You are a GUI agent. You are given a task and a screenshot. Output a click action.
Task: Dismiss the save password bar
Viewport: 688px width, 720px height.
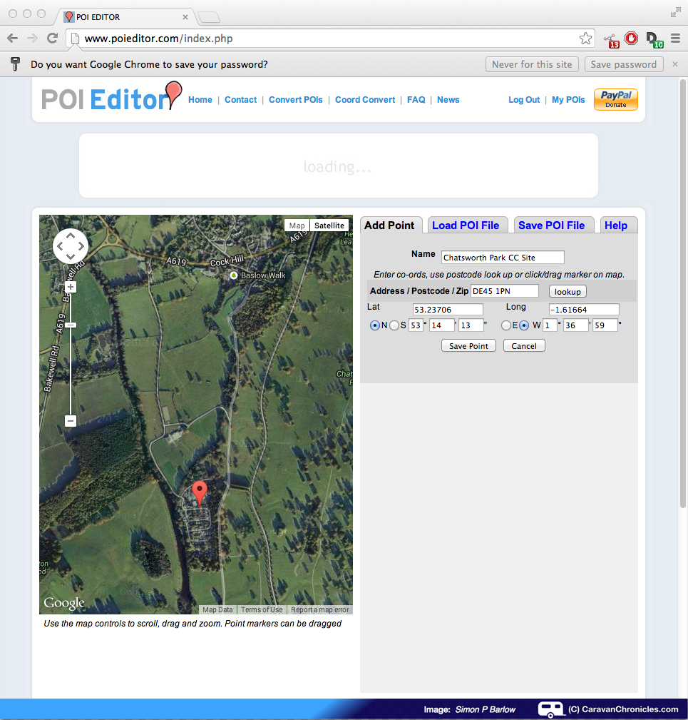(x=674, y=64)
